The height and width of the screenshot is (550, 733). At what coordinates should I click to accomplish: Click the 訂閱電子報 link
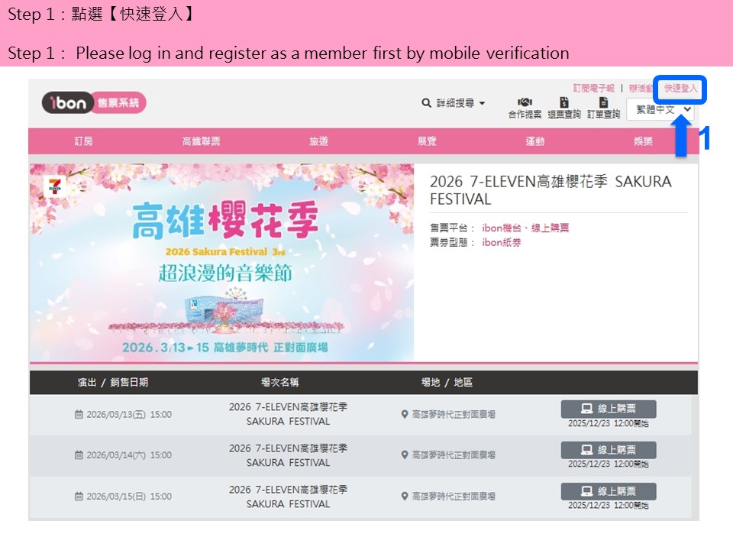coord(594,89)
